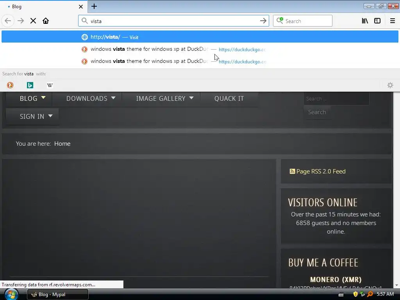Choose first DuckDuckGo vista theme suggestion

pyautogui.click(x=200, y=49)
